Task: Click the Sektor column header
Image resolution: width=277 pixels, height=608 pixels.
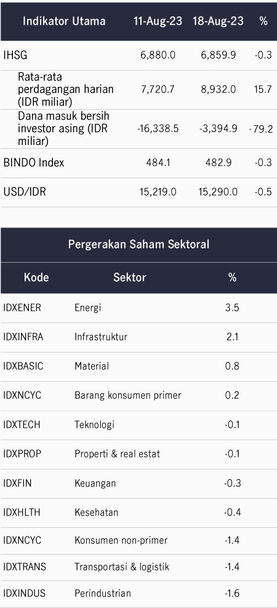Action: point(130,277)
